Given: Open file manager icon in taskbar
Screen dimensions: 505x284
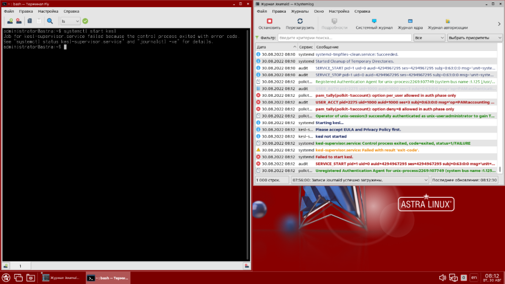Looking at the screenshot, I should (31, 278).
